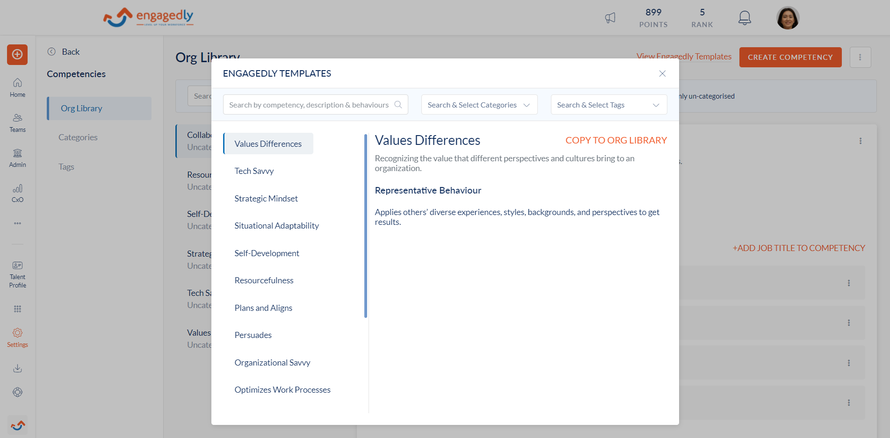Open three-dot menu of third job title row
Viewport: 890px width, 438px height.
pos(848,363)
